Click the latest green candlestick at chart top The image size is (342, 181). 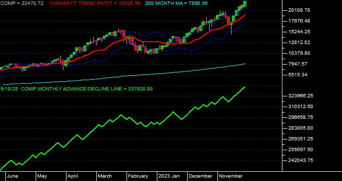click(x=245, y=4)
